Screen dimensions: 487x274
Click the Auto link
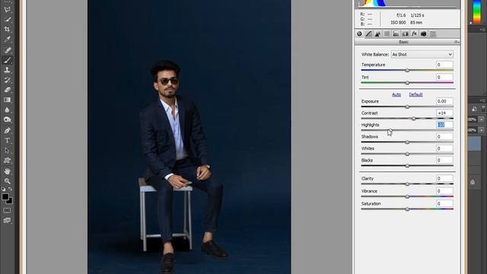click(x=396, y=94)
